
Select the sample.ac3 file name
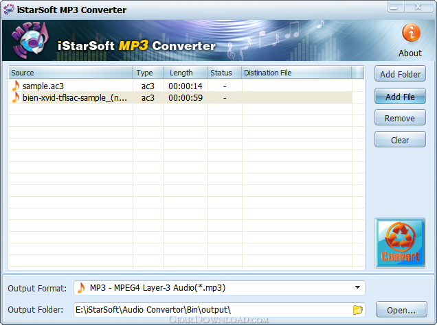(43, 86)
